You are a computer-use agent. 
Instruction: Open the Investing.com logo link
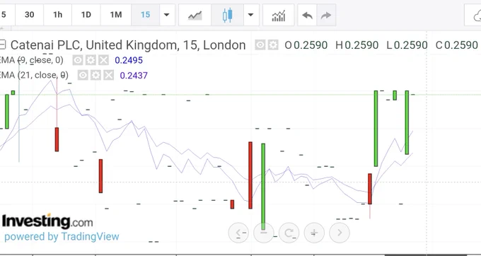point(47,221)
